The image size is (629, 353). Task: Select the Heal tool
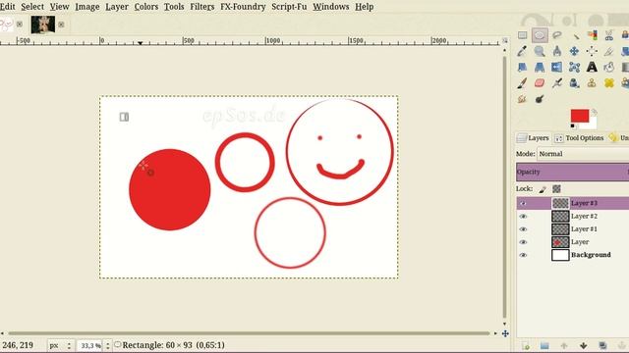(609, 83)
